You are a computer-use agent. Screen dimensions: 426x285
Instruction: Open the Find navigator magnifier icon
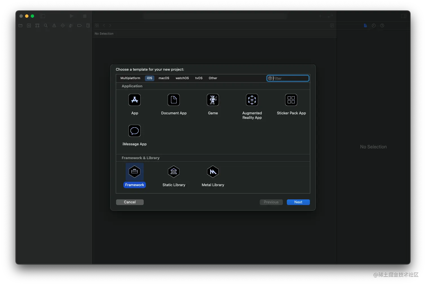coord(46,26)
